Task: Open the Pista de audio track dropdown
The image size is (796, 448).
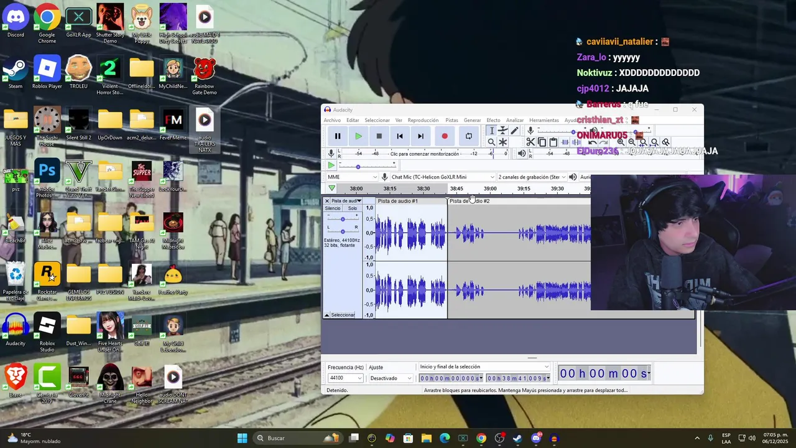Action: [346, 201]
